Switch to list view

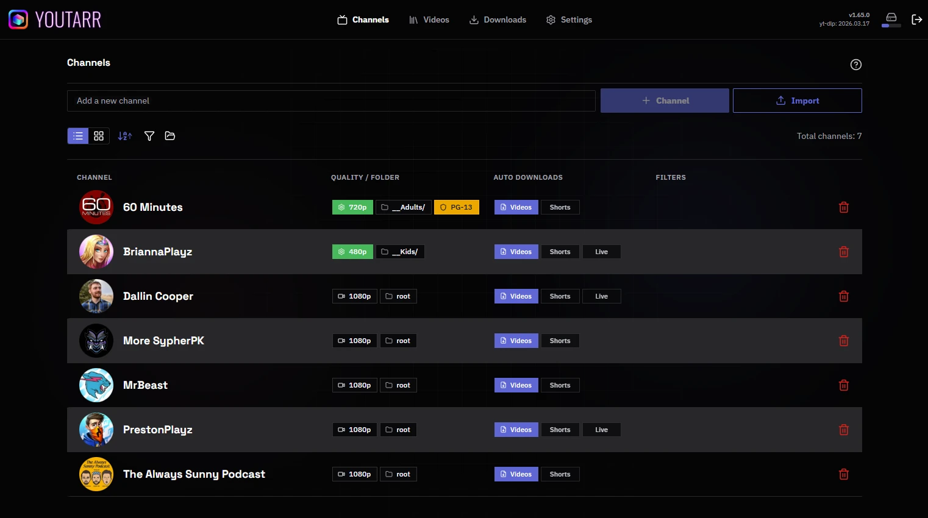click(x=78, y=136)
